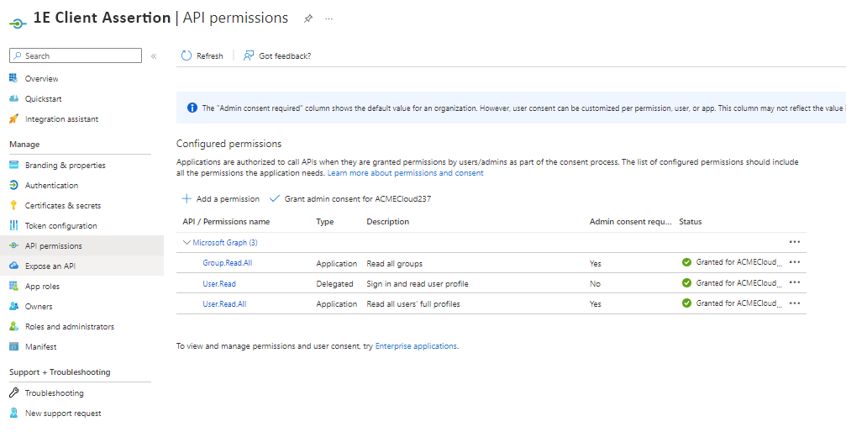Viewport: 846px width, 432px height.
Task: Collapse the Microsoft Graph (3) permissions group
Action: [x=187, y=243]
